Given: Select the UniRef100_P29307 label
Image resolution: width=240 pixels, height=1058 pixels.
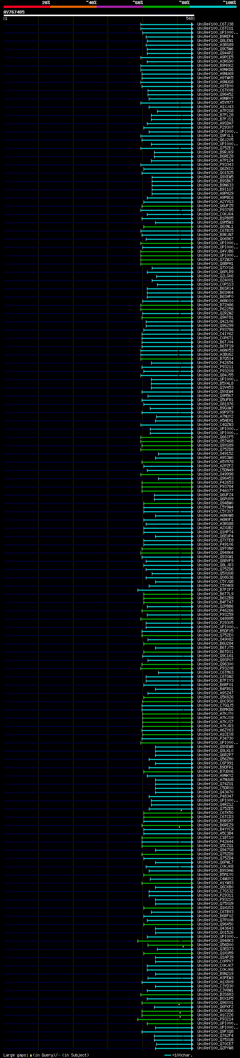Looking at the screenshot, I should click(215, 127).
